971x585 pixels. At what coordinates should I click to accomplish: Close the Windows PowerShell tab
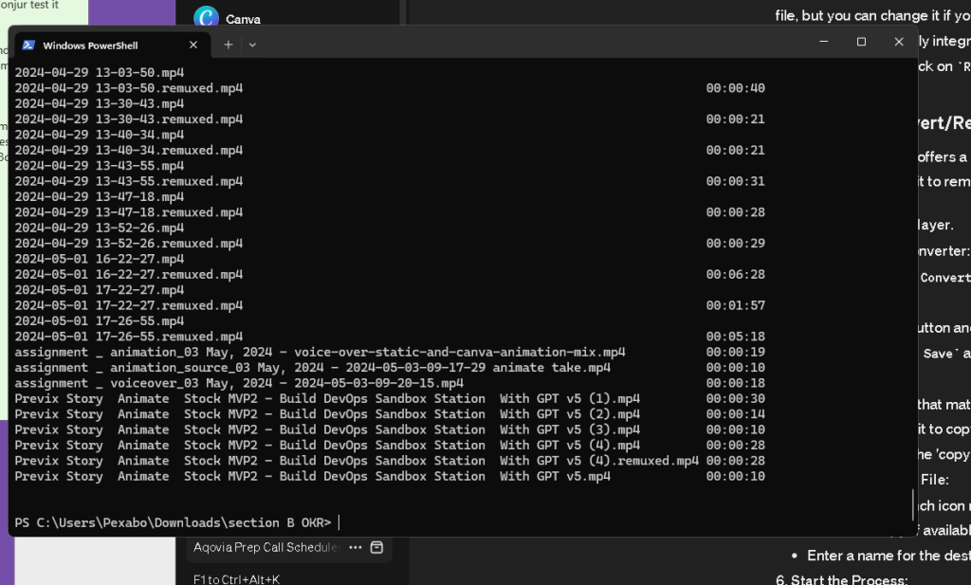tap(193, 46)
